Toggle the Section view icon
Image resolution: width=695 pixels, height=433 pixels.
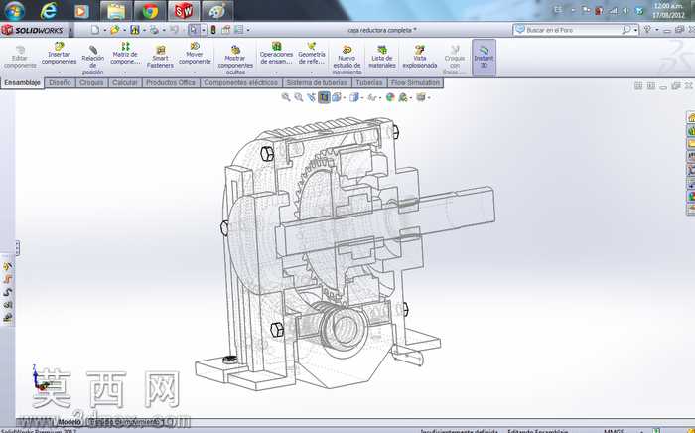(x=324, y=97)
